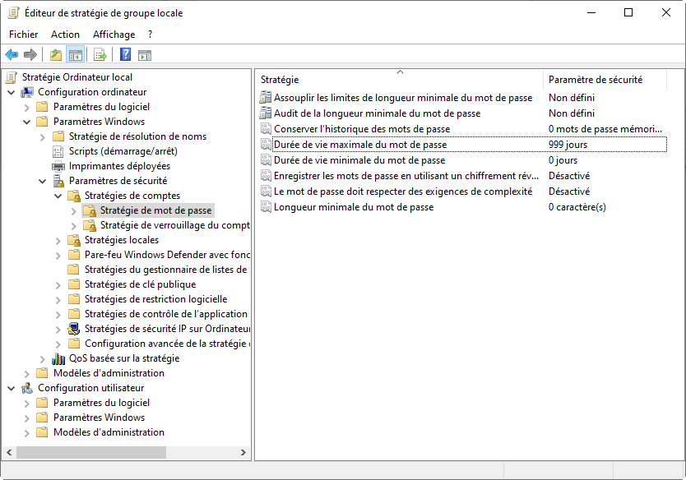This screenshot has height=480, width=686.
Task: Go up one level with folder icon
Action: coord(56,55)
